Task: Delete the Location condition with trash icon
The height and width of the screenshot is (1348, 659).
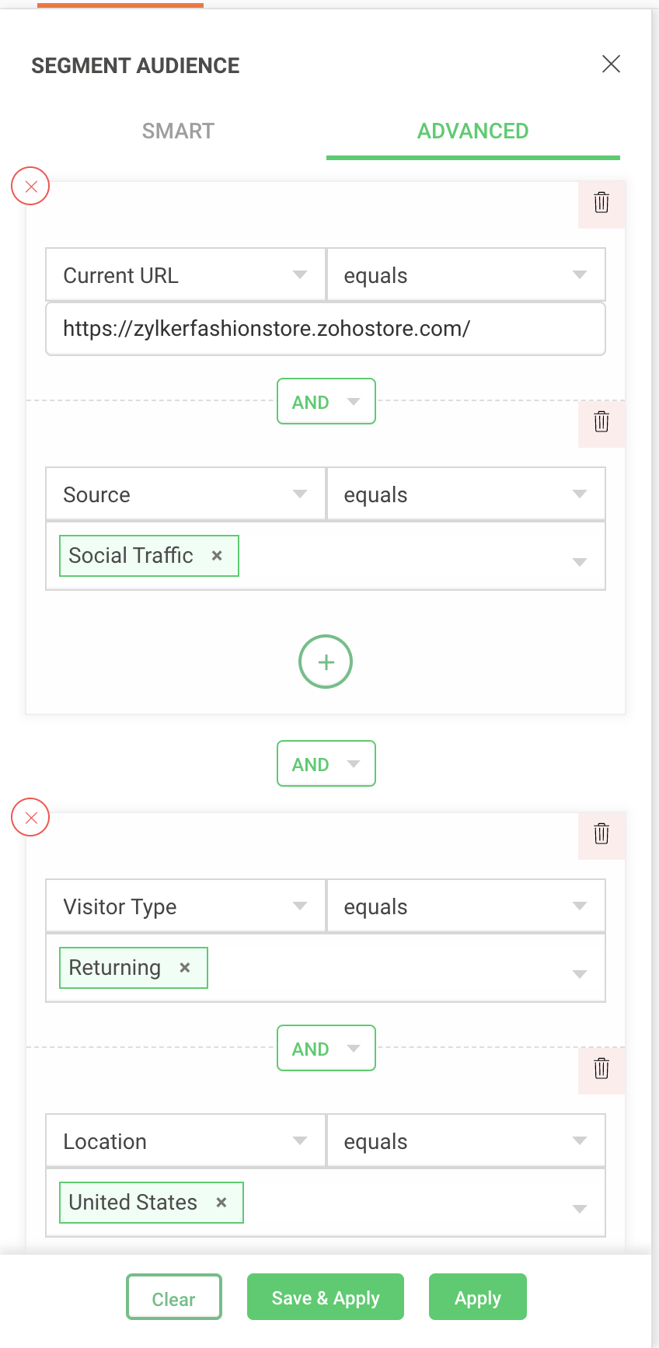Action: tap(601, 1069)
